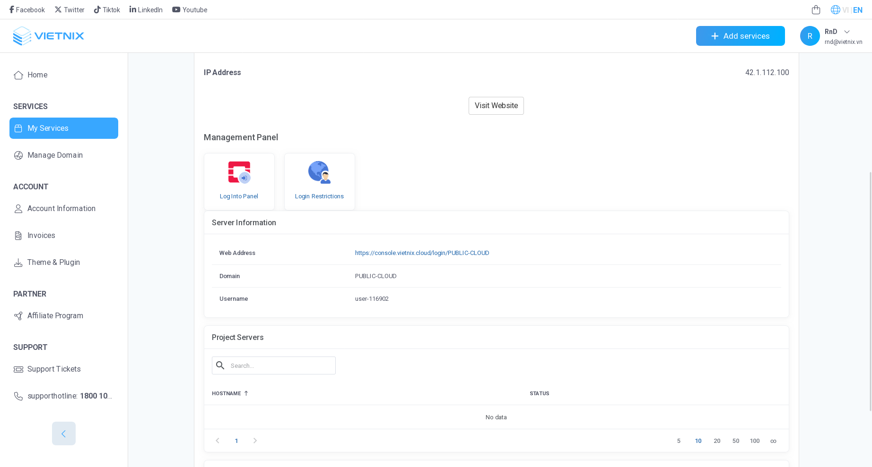Open Support Tickets in sidebar
This screenshot has height=467, width=872.
click(54, 369)
